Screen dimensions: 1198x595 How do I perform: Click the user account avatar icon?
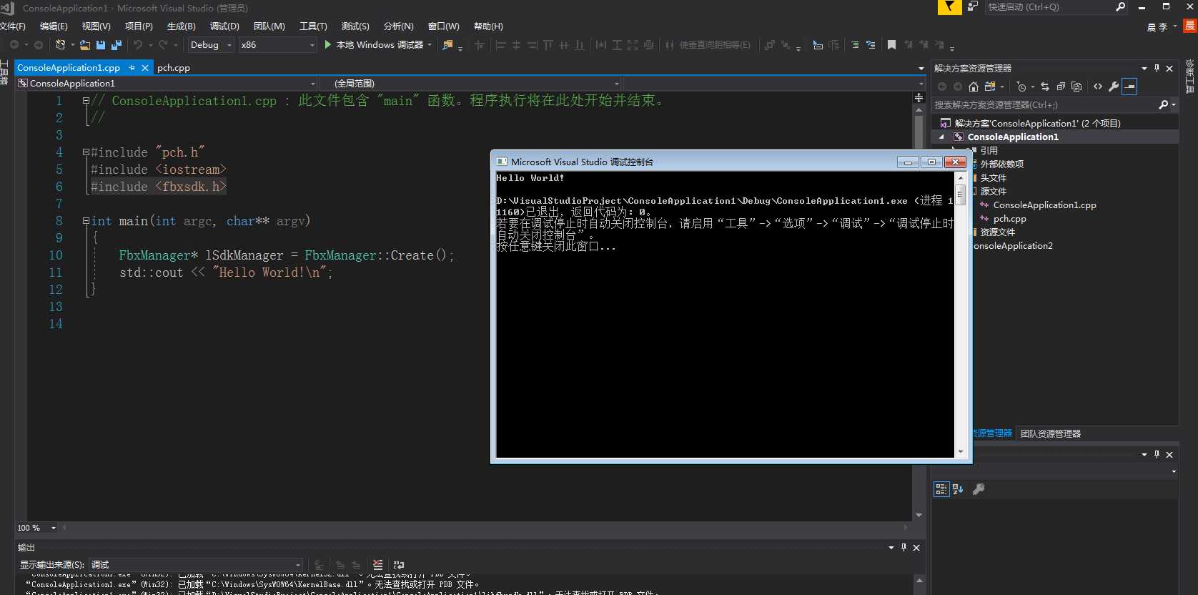click(x=1190, y=26)
